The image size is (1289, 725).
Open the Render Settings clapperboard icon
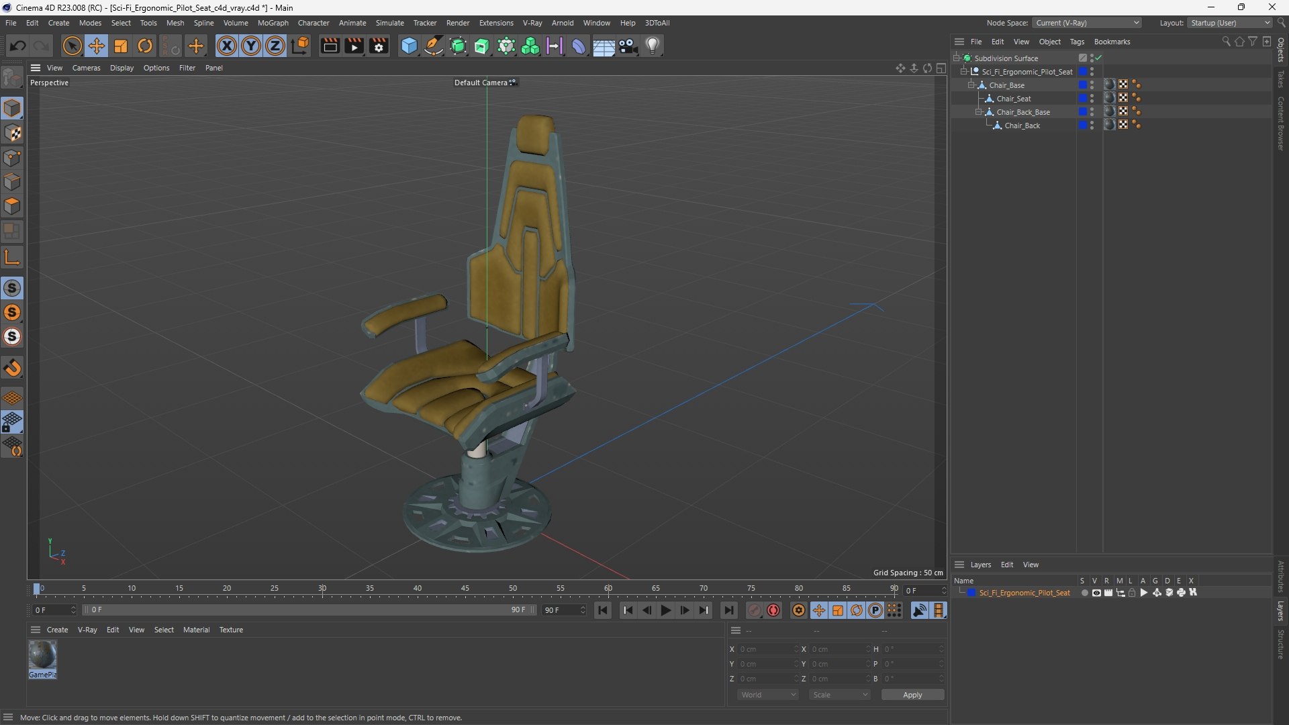click(379, 46)
